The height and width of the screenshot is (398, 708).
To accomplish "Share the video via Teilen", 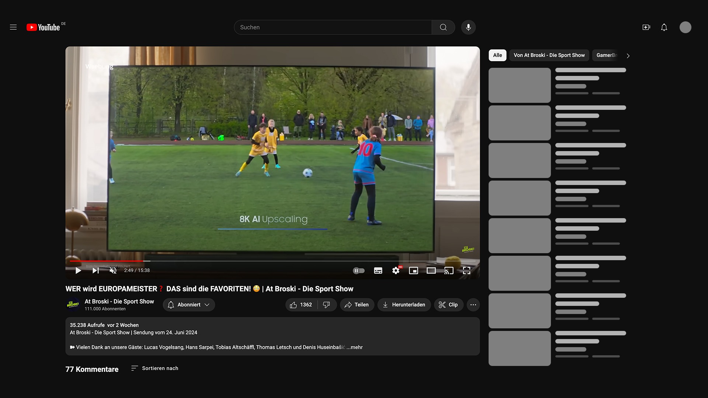I will 357,305.
